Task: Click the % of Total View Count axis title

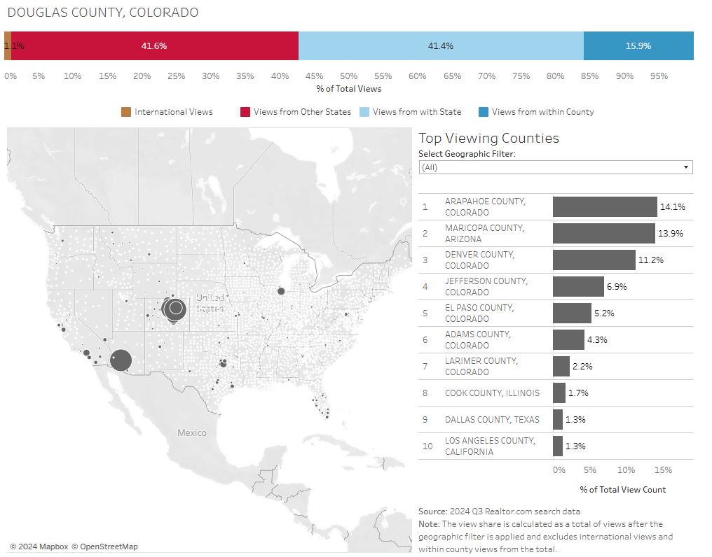Action: point(622,490)
